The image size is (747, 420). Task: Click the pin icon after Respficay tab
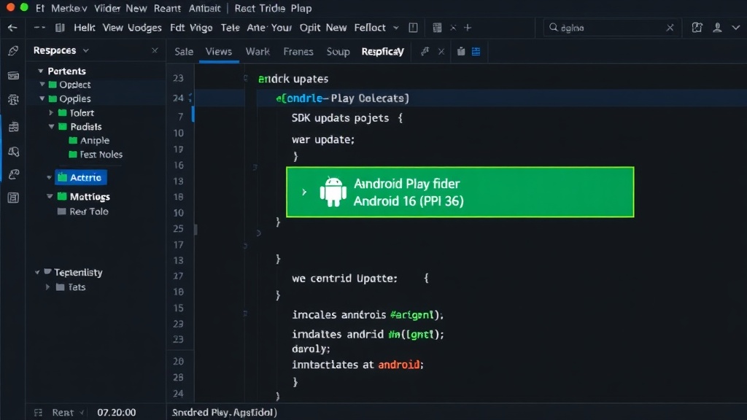[425, 52]
